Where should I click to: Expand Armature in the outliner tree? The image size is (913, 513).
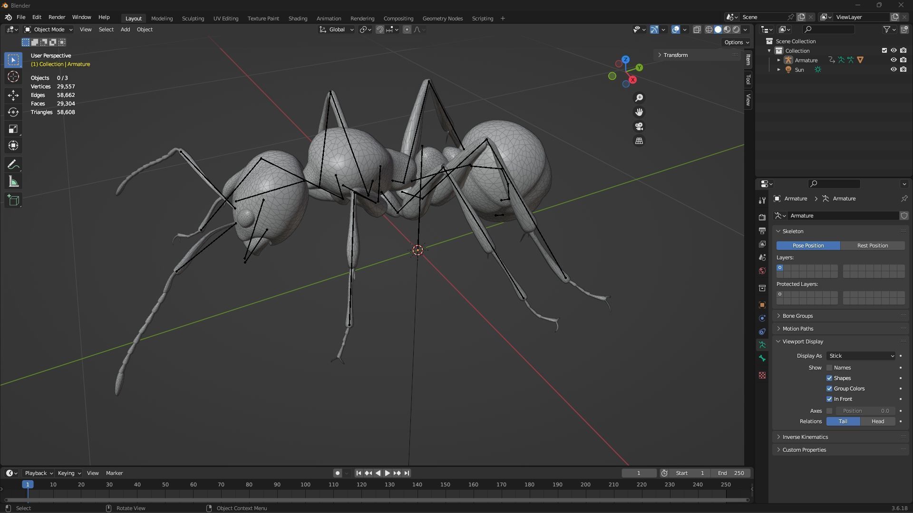tap(778, 60)
